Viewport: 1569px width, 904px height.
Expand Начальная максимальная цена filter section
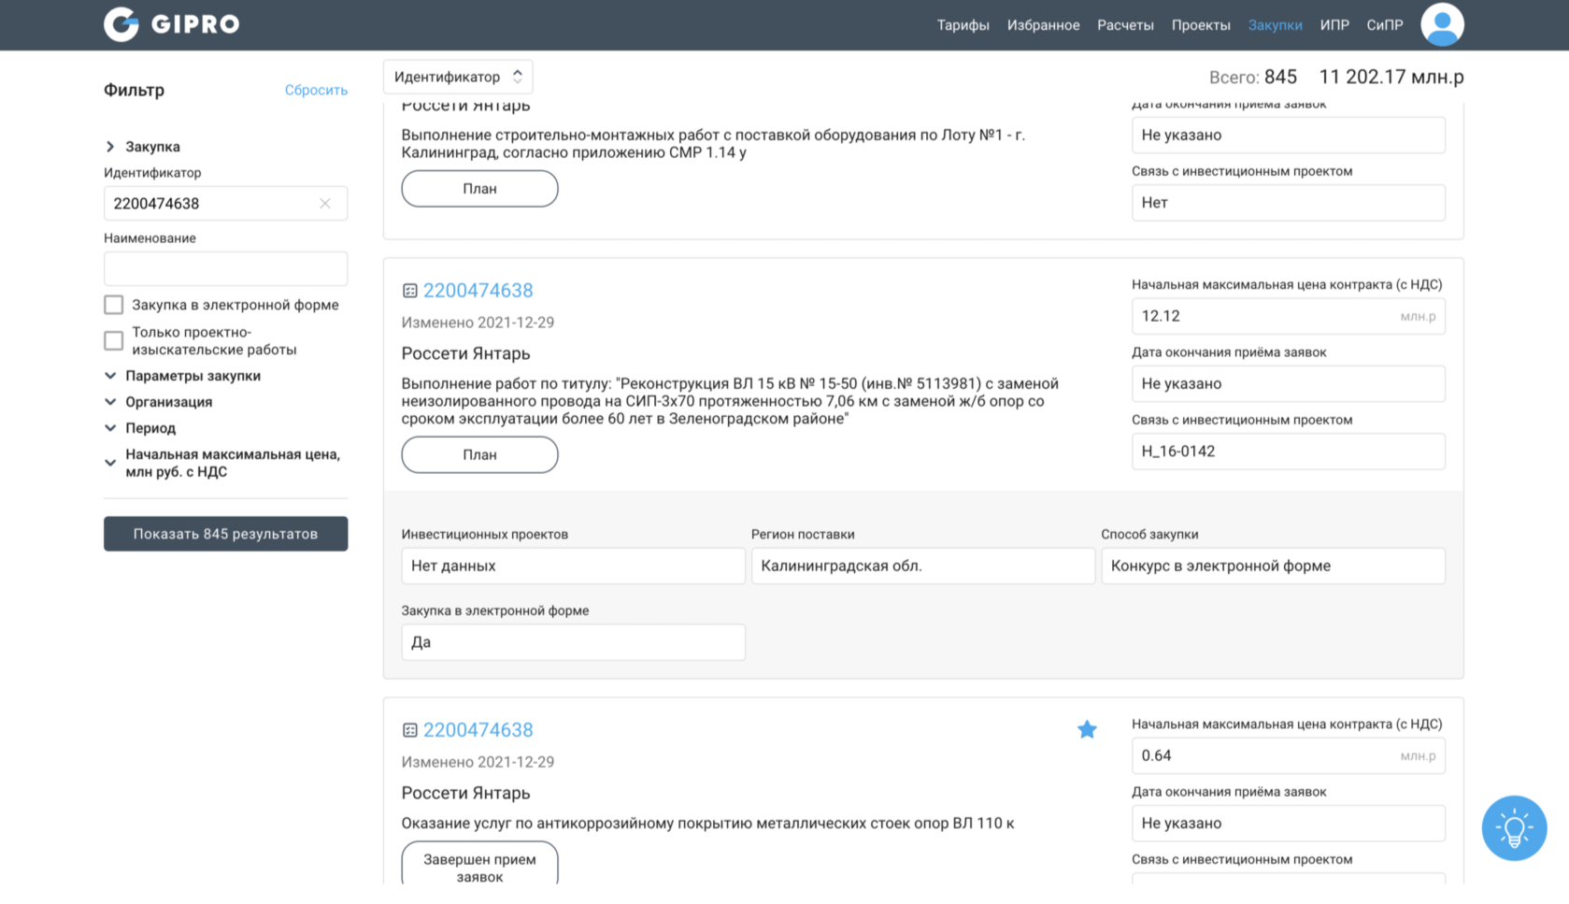(x=110, y=463)
